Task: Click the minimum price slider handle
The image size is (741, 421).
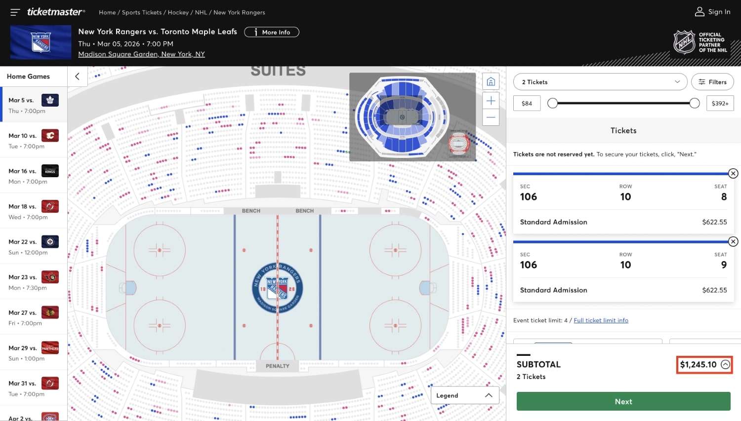Action: coord(552,103)
